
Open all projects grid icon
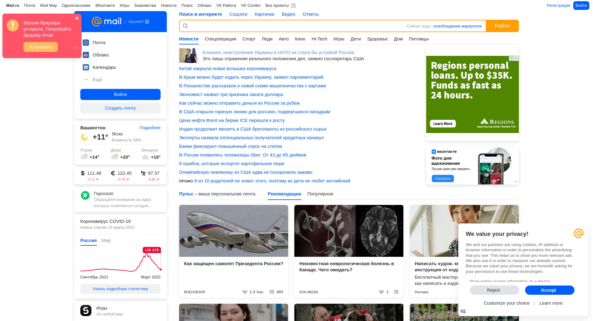[x=293, y=6]
